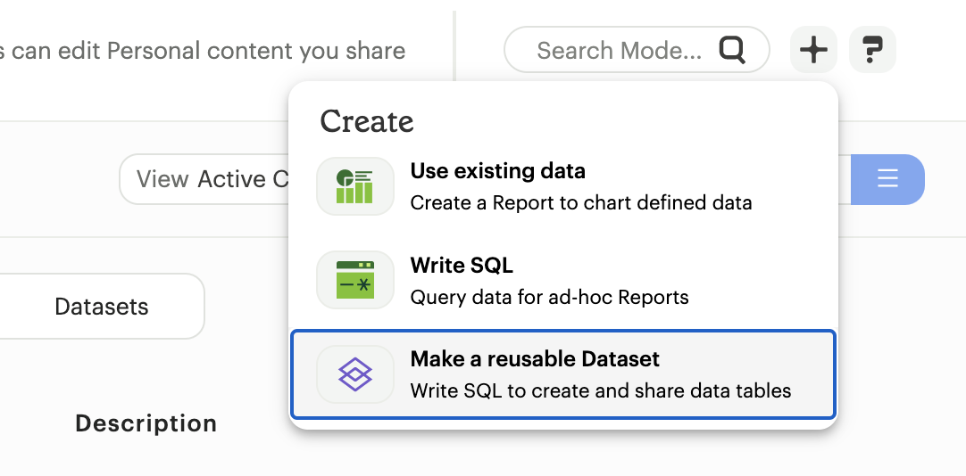The width and height of the screenshot is (966, 476).
Task: Click the magnifying glass search icon
Action: [x=731, y=50]
